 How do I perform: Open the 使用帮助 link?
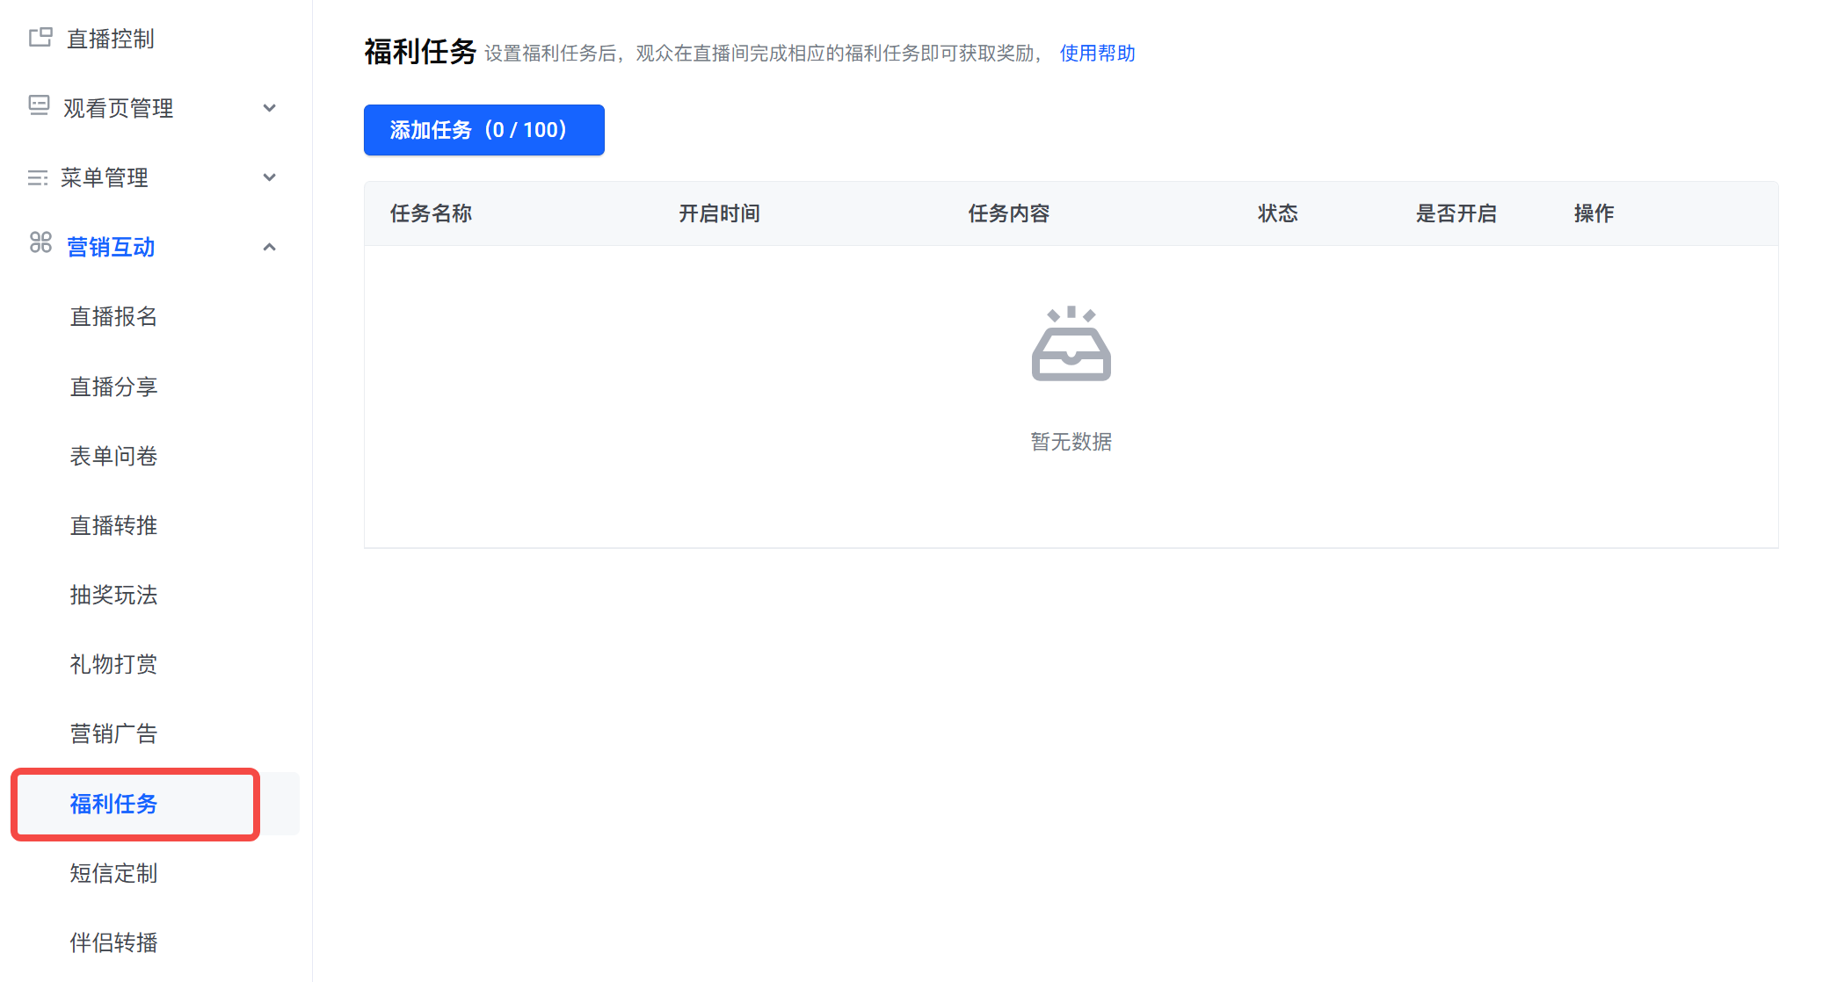pyautogui.click(x=1097, y=54)
